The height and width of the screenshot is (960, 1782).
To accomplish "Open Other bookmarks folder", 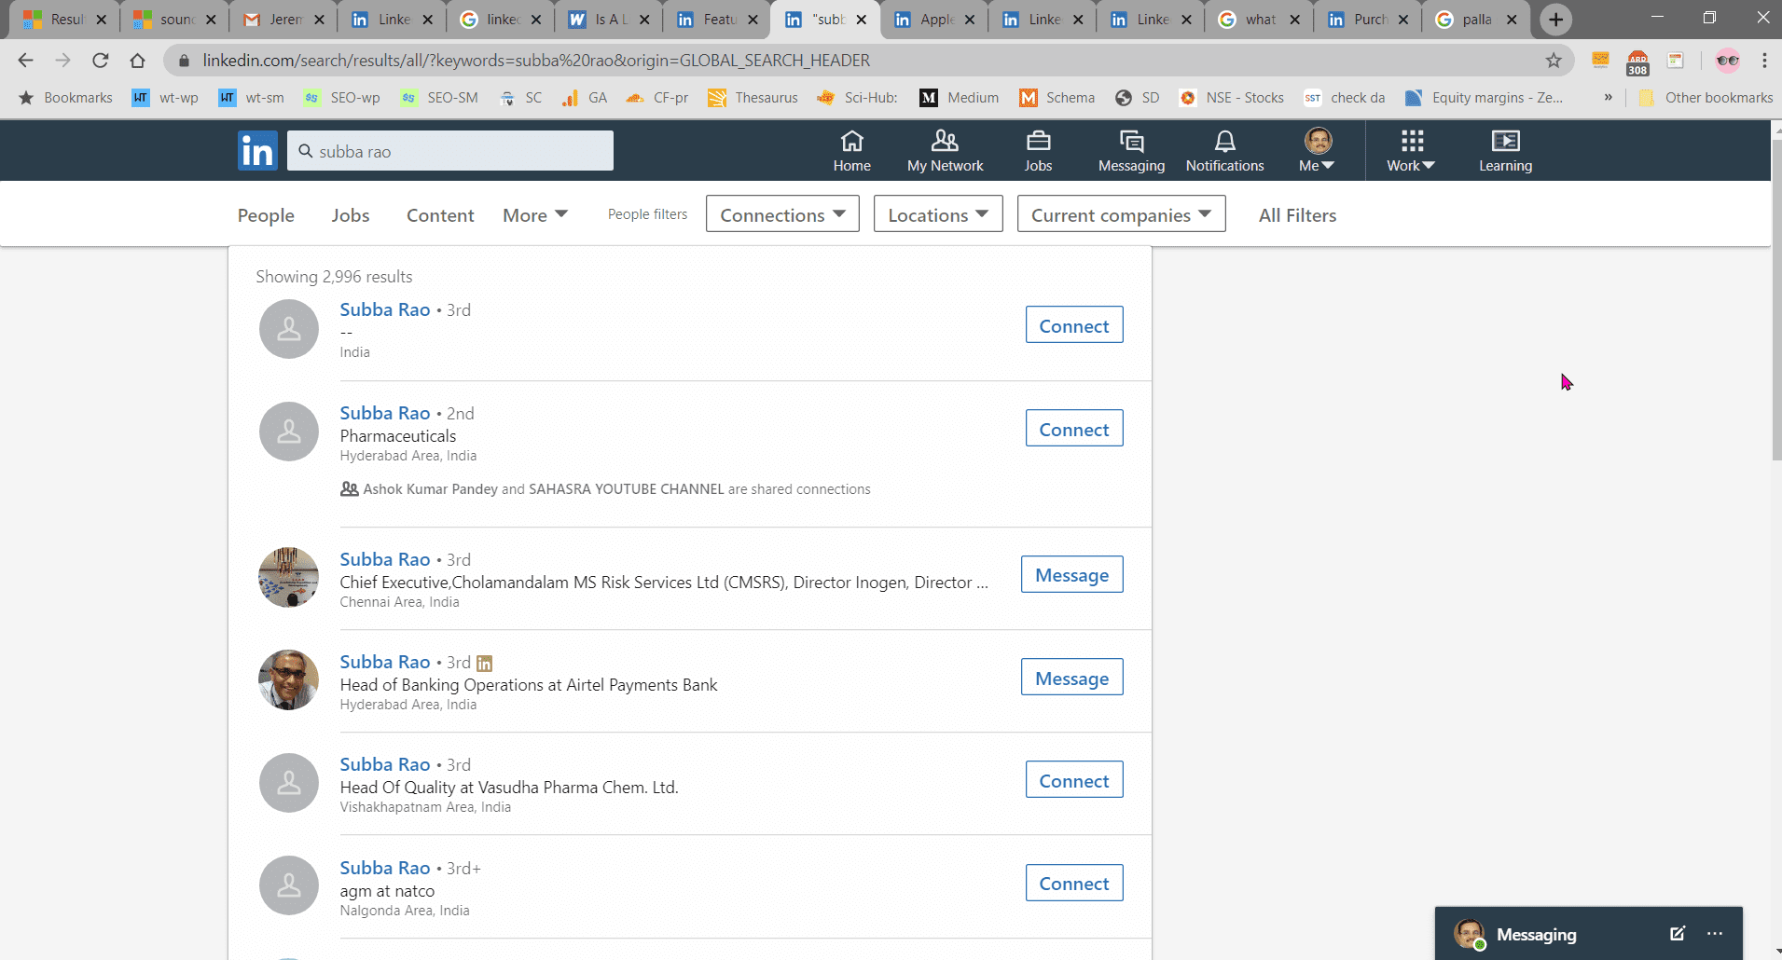I will coord(1706,98).
